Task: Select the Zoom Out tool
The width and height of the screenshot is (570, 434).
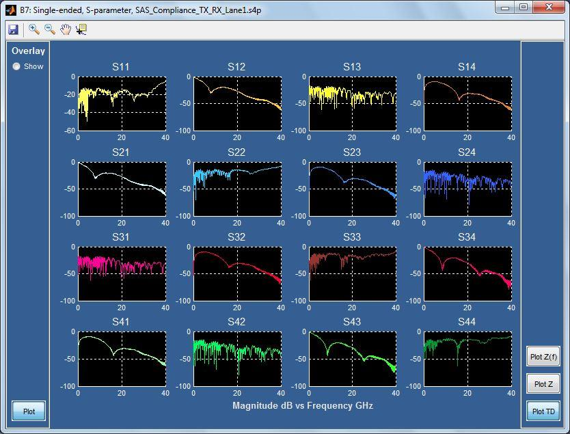Action: [50, 29]
